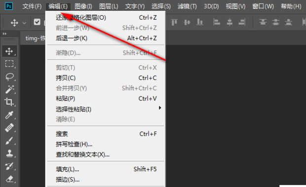This screenshot has width=306, height=187.
Task: Distribute top edges in options bar
Action: 263,22
